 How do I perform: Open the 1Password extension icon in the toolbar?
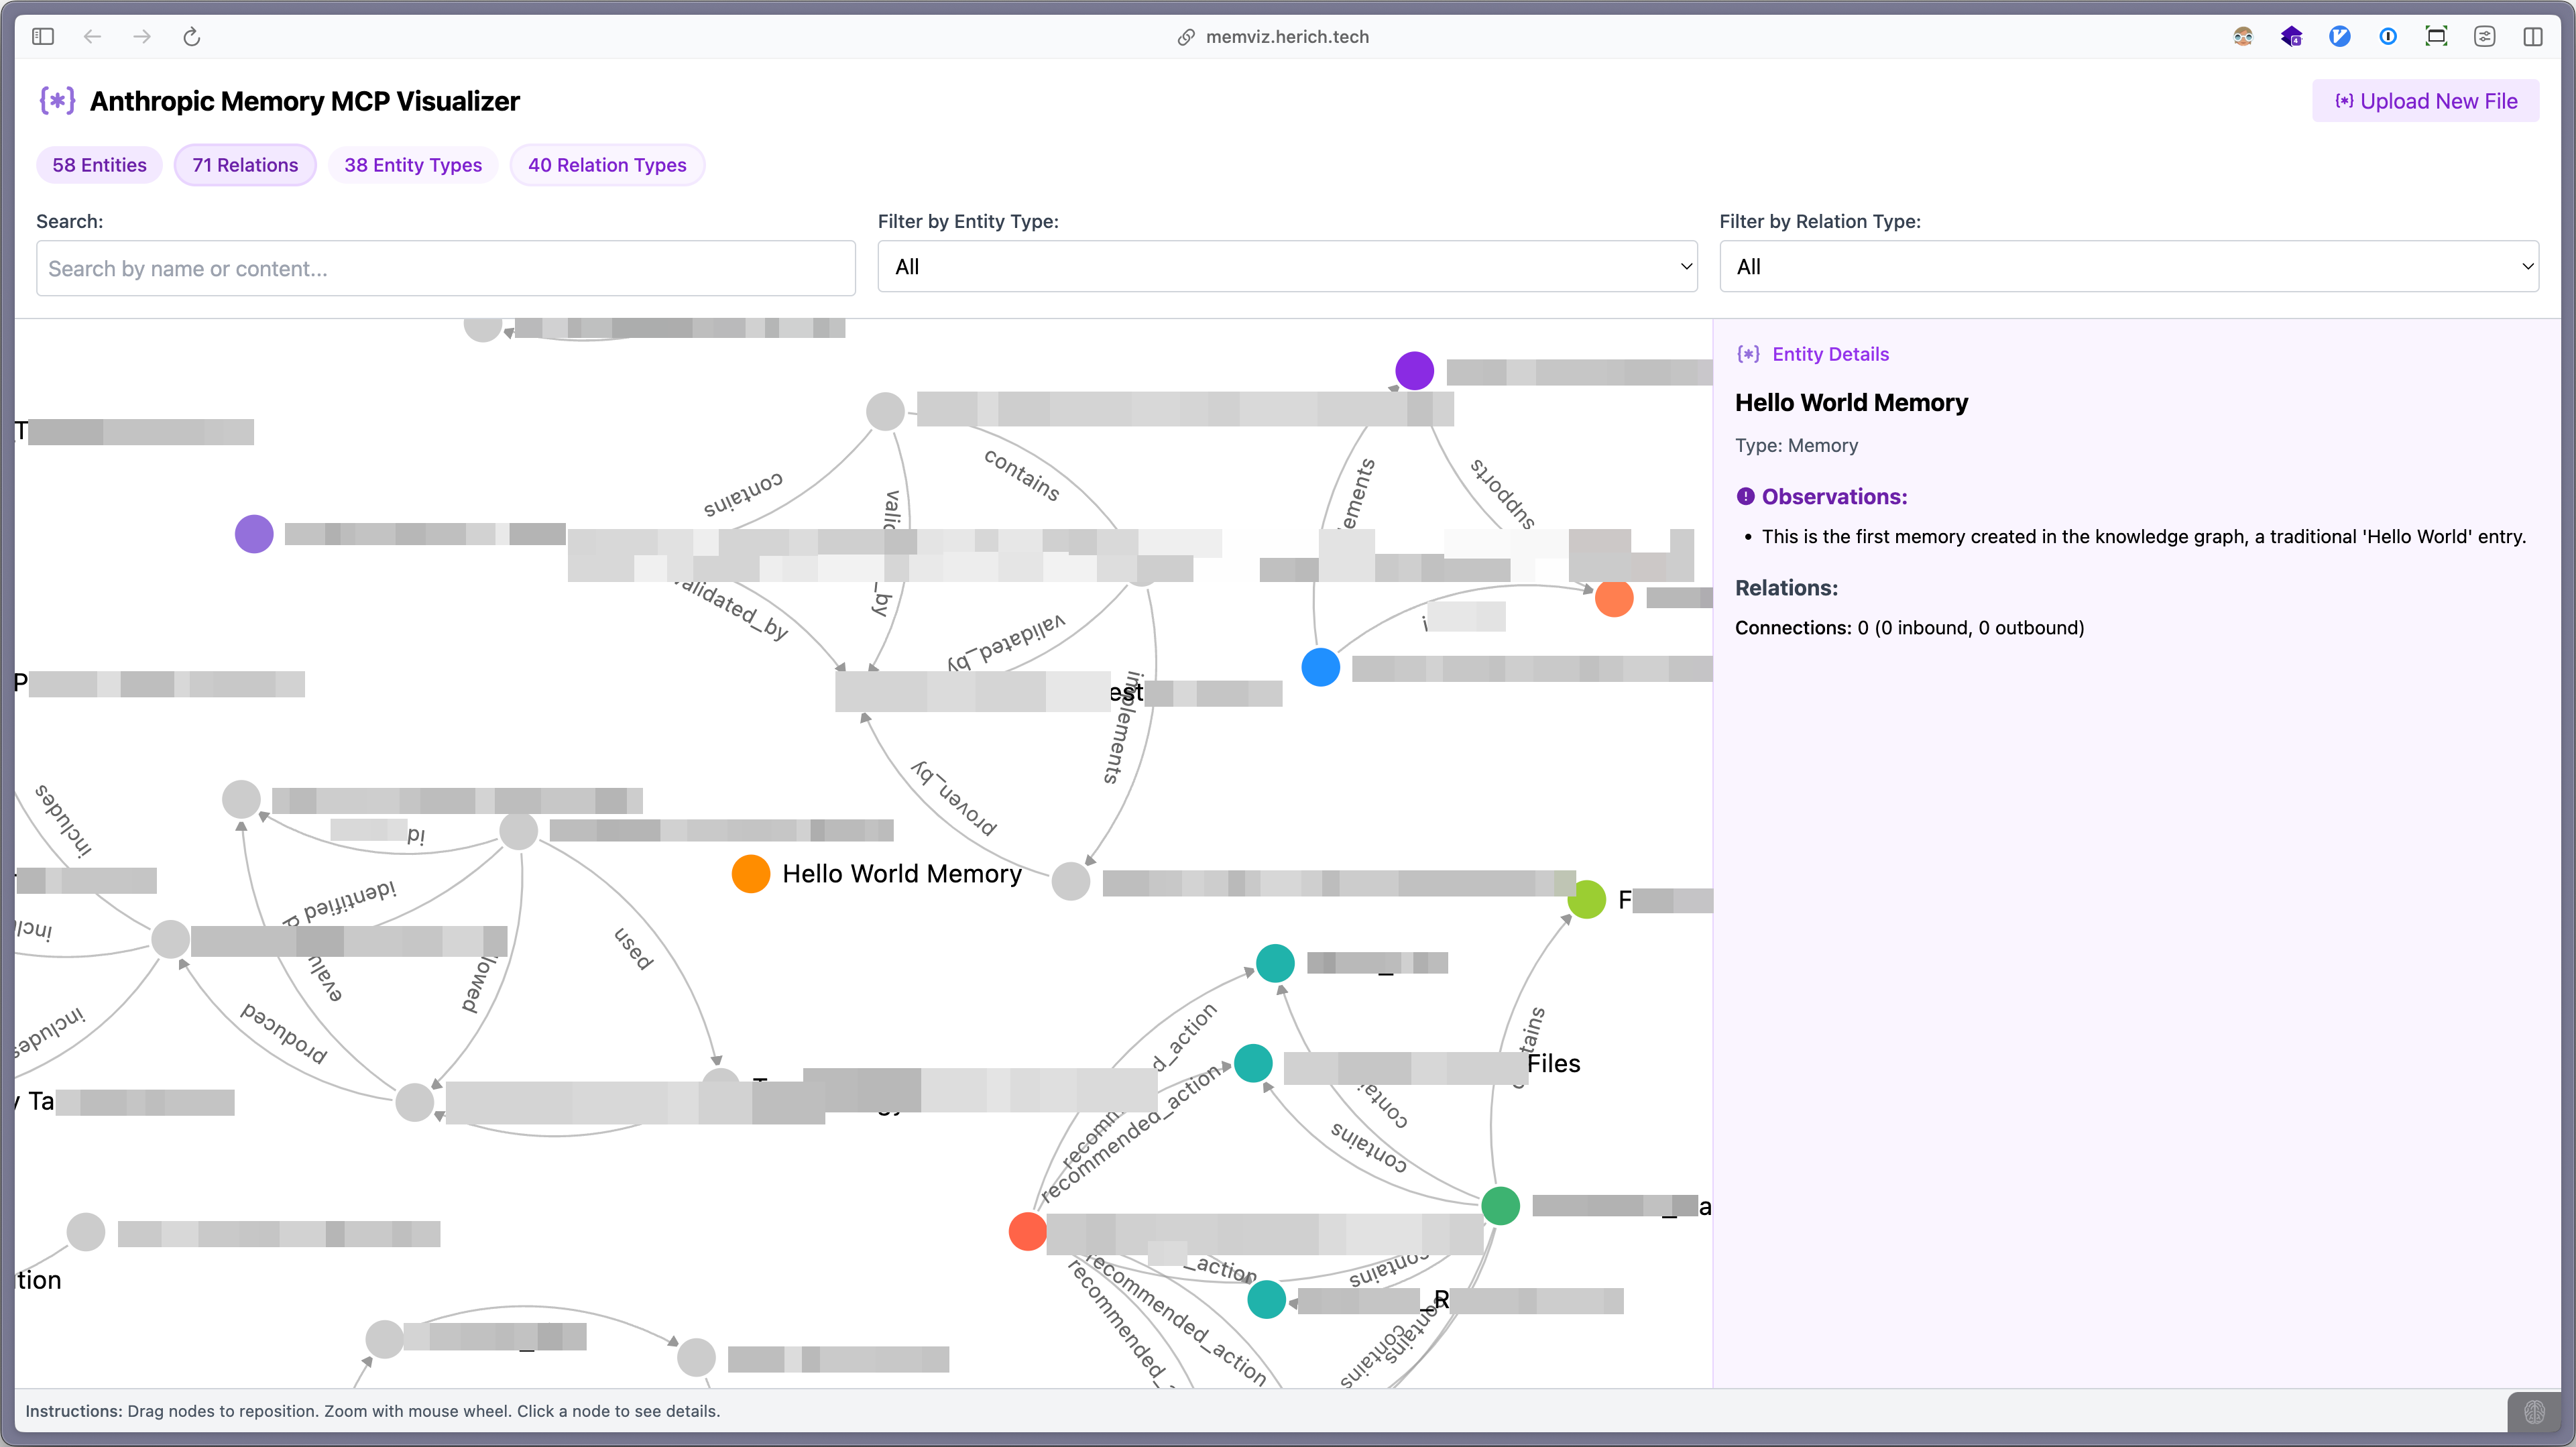click(2389, 37)
